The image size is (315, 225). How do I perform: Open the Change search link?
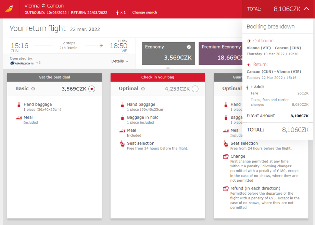(144, 13)
